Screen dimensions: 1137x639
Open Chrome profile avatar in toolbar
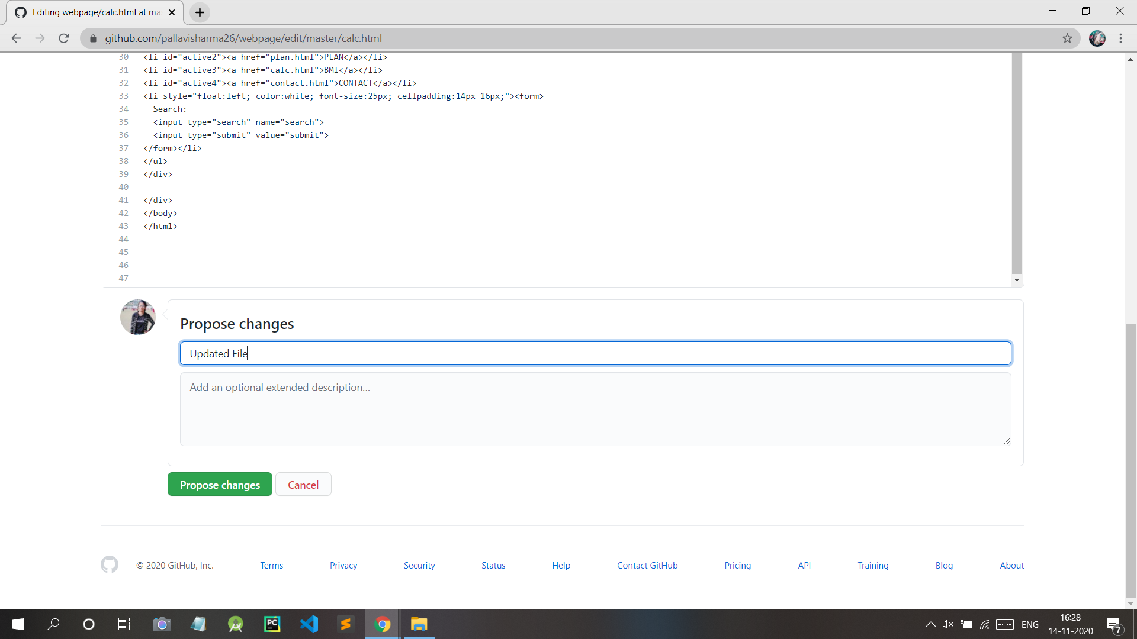(x=1097, y=38)
